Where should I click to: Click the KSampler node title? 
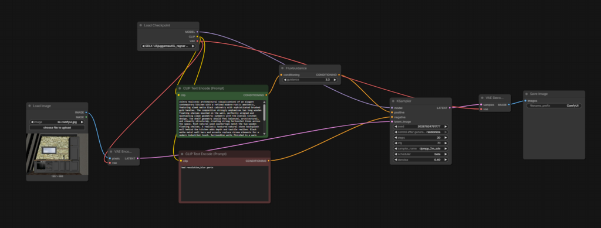(x=403, y=101)
